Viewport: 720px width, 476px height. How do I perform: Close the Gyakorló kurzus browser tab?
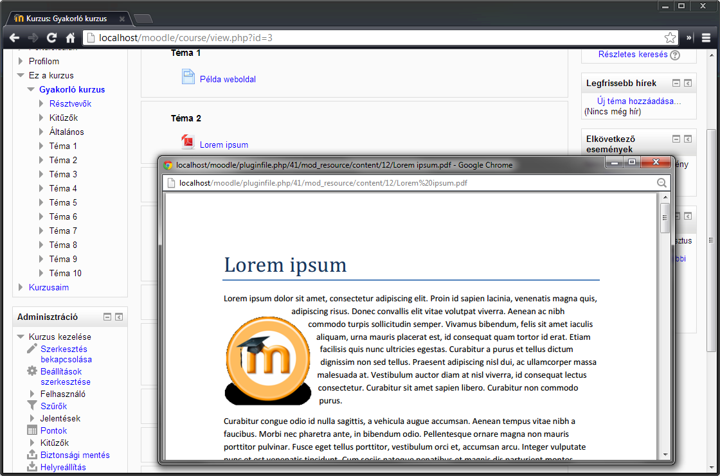coord(122,19)
